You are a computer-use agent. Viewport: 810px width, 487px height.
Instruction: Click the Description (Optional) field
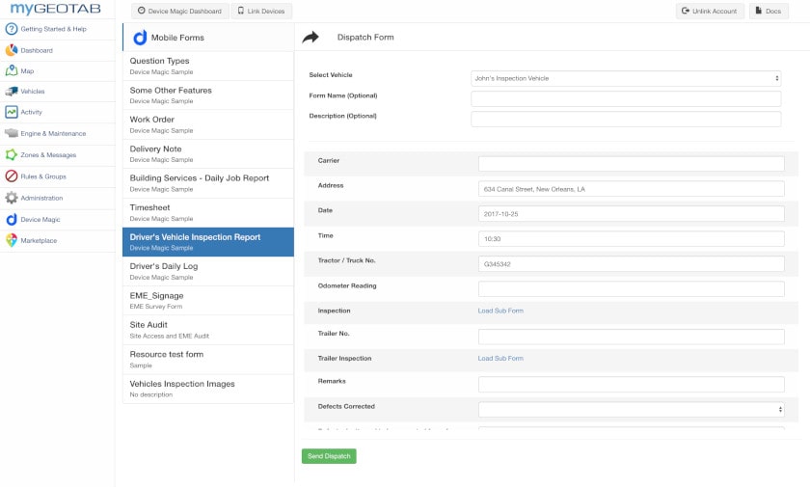point(626,119)
